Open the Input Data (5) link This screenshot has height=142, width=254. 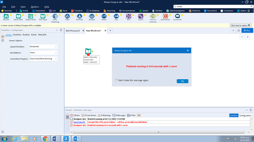click(79, 122)
